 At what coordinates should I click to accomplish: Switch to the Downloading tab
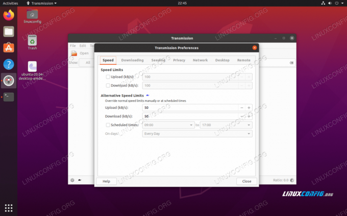coord(132,60)
